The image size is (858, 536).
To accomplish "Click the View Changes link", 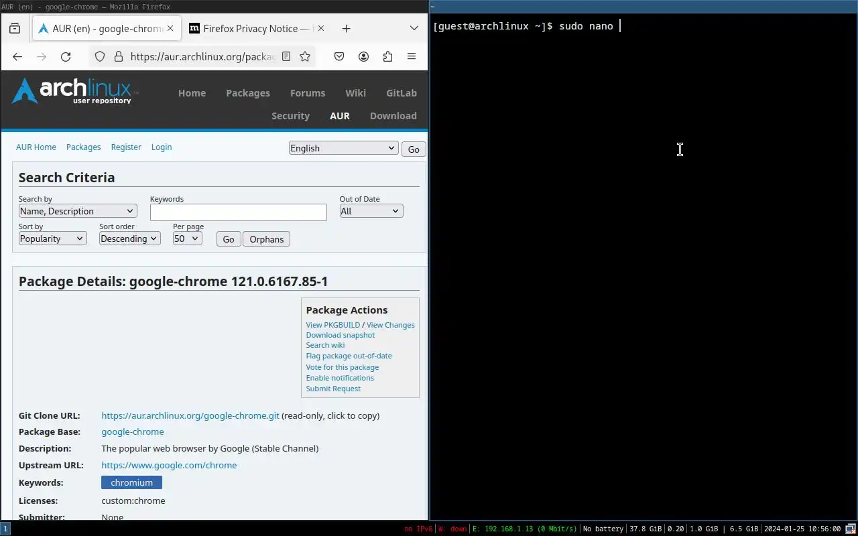I will pyautogui.click(x=391, y=325).
